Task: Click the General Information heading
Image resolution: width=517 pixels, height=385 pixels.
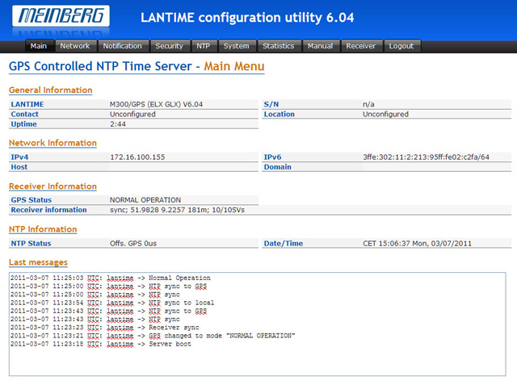Action: coord(50,90)
